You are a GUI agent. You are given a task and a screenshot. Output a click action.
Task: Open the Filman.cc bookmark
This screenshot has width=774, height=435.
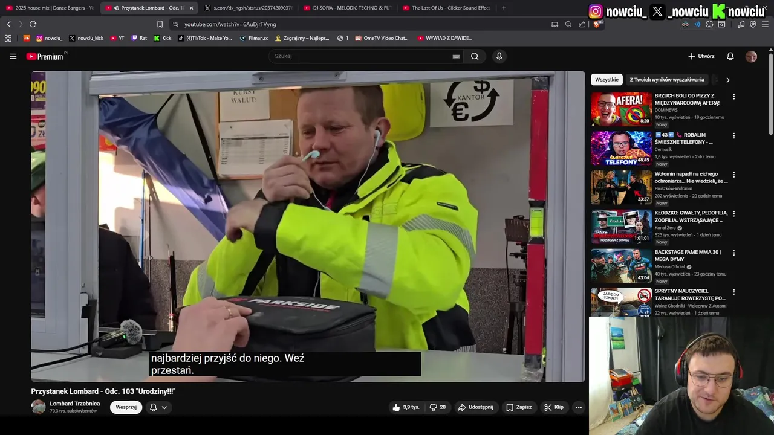(x=254, y=38)
